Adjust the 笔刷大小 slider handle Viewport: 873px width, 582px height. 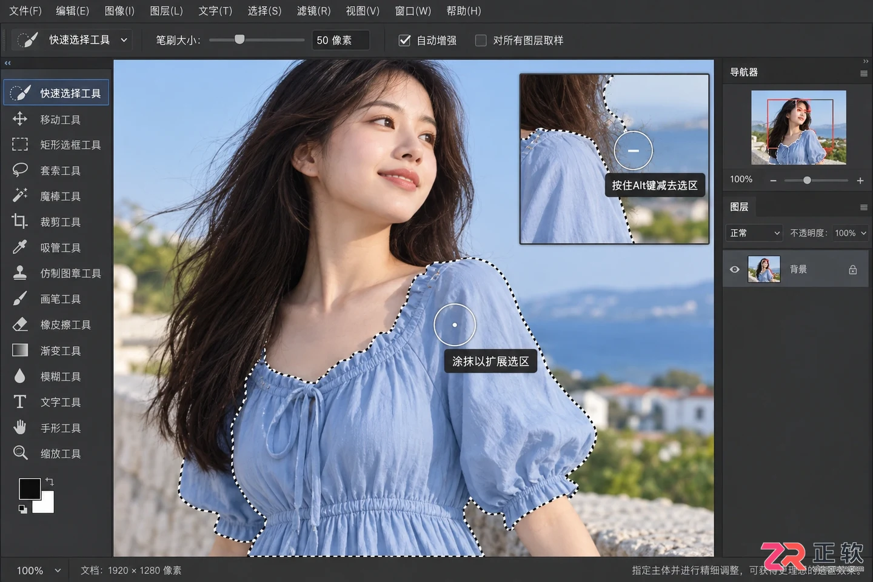(x=239, y=39)
